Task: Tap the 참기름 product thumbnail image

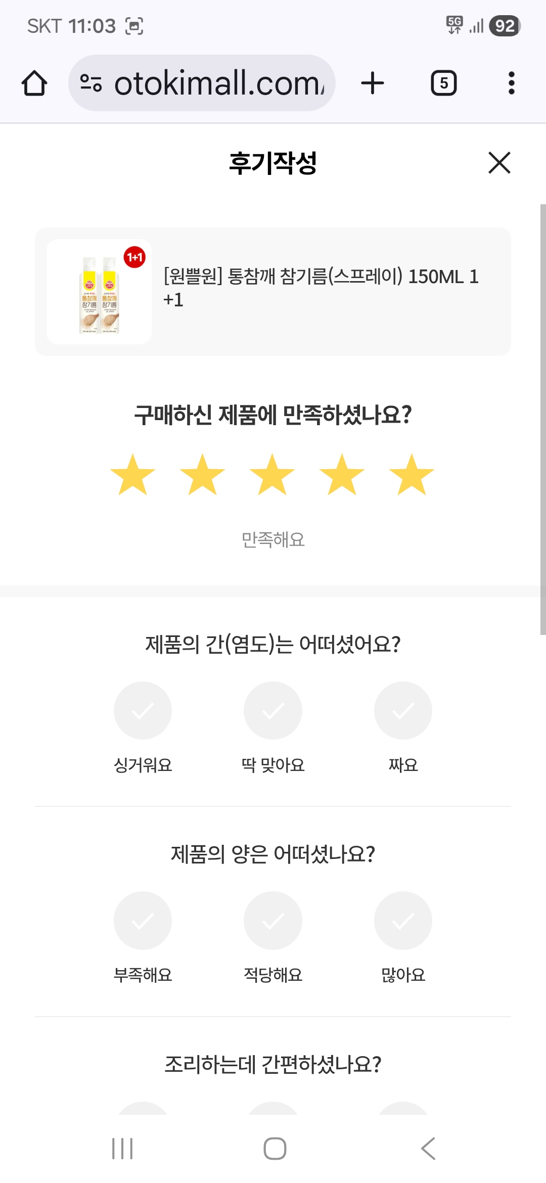Action: pos(99,292)
